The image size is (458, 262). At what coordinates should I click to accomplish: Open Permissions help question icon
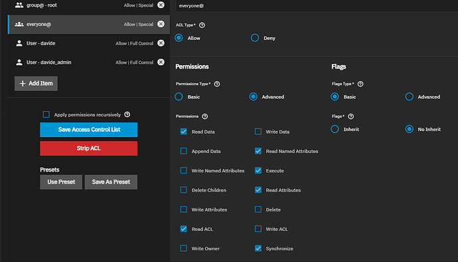tap(205, 116)
